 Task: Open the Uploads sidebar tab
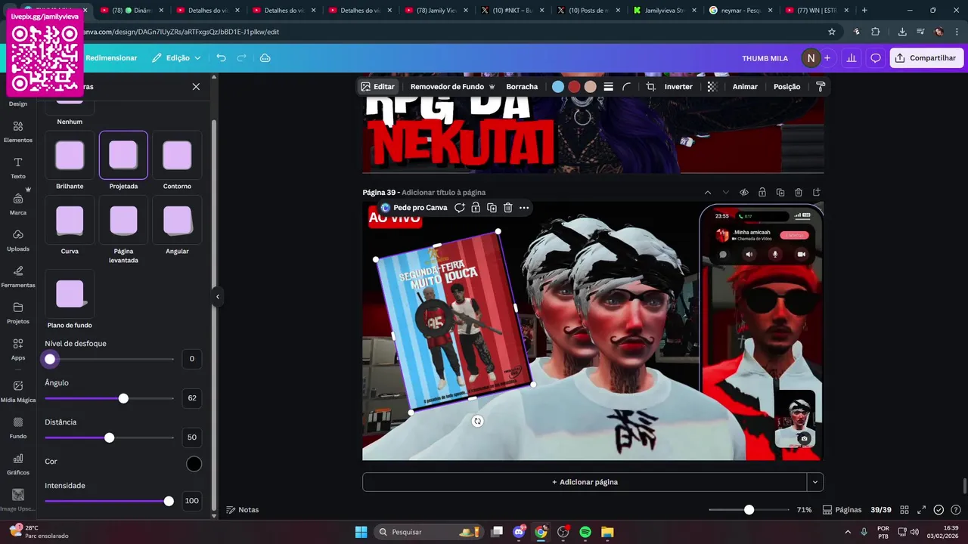point(18,240)
